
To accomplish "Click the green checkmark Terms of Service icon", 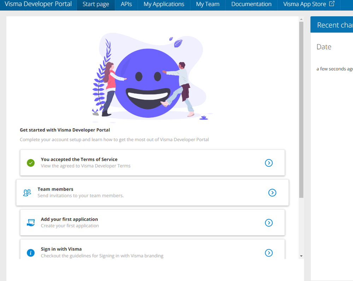I will pos(31,163).
